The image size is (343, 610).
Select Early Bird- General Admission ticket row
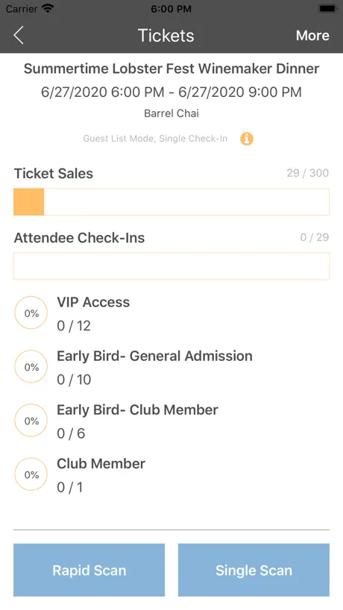(x=171, y=367)
